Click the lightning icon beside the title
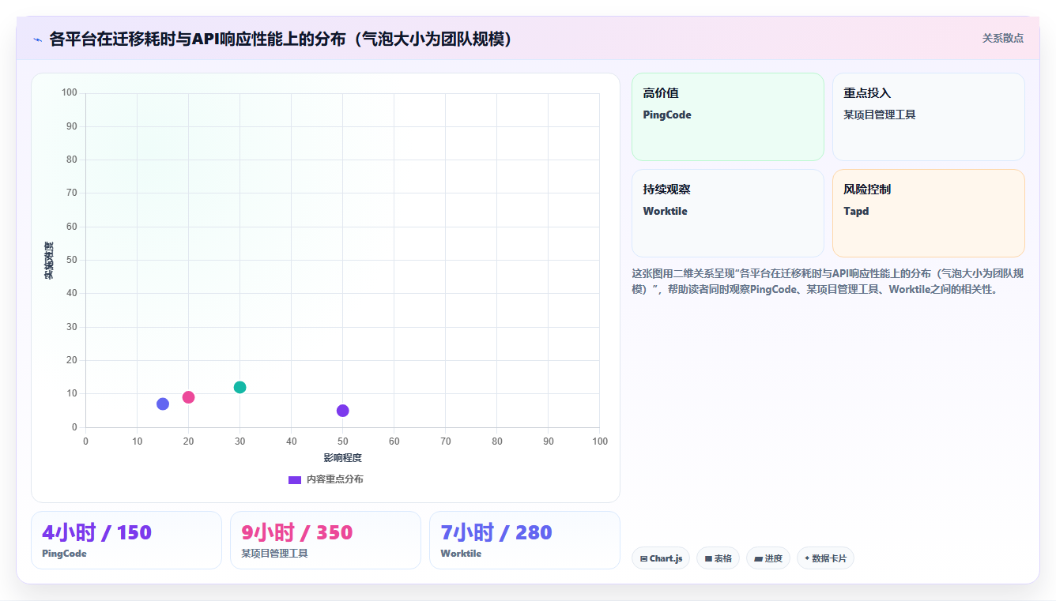Image resolution: width=1056 pixels, height=601 pixels. tap(38, 39)
